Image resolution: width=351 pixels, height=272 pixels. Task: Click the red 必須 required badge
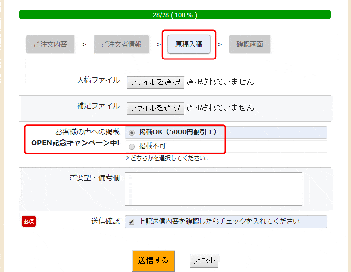[x=29, y=222]
